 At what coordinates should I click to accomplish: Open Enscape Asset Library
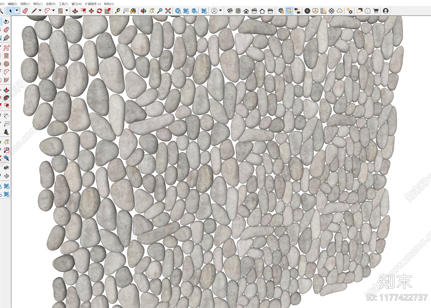point(315,11)
